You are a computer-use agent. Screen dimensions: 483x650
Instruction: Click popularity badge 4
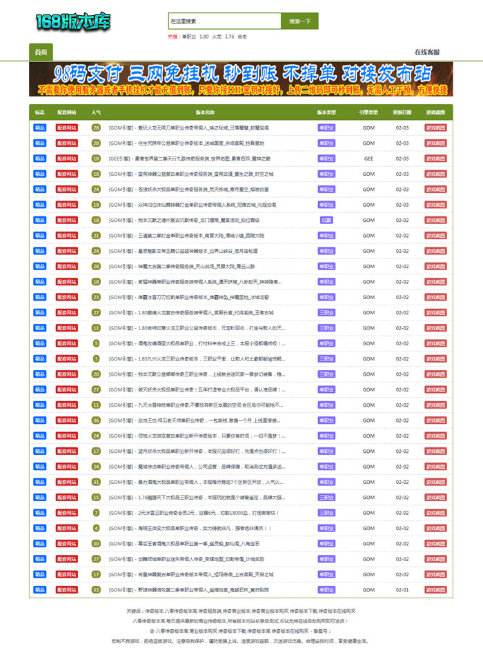click(x=96, y=528)
